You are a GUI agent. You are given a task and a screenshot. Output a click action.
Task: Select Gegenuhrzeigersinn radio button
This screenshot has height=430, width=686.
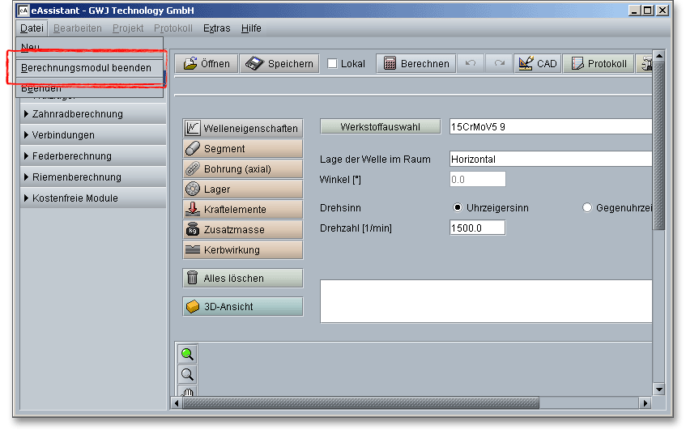pyautogui.click(x=587, y=208)
